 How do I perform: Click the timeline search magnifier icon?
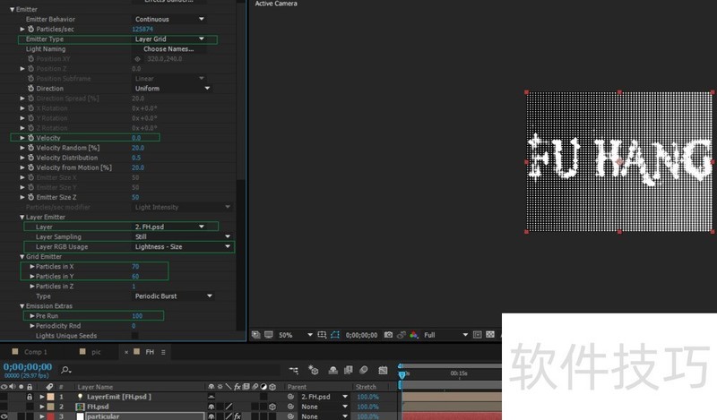point(66,369)
